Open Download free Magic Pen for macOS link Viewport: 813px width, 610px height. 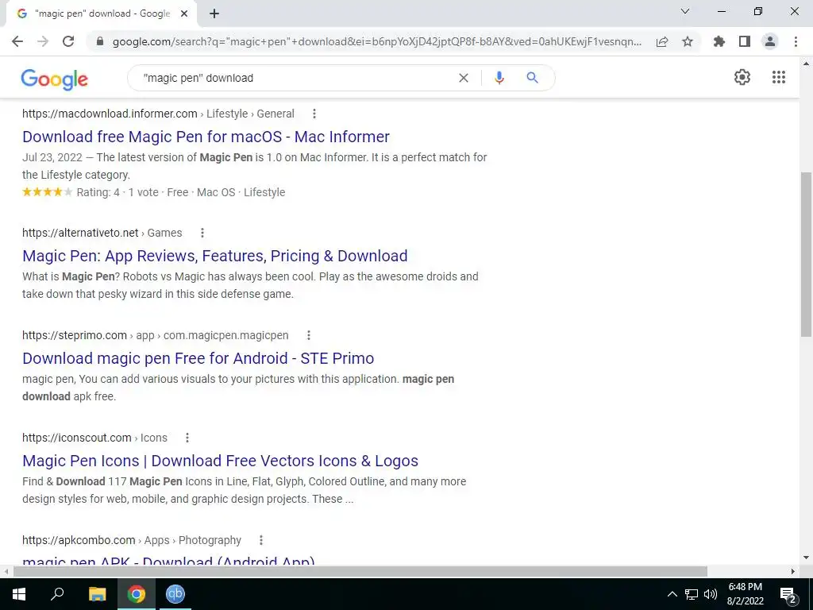[206, 137]
